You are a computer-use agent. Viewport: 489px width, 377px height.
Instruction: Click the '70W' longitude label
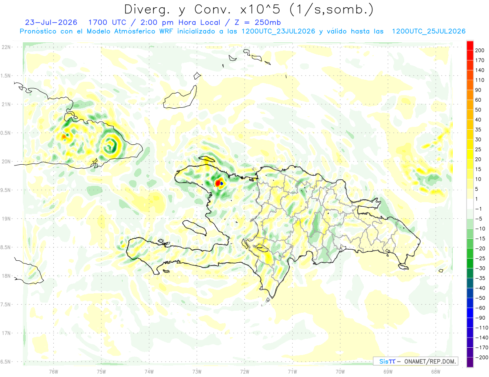pos(340,372)
